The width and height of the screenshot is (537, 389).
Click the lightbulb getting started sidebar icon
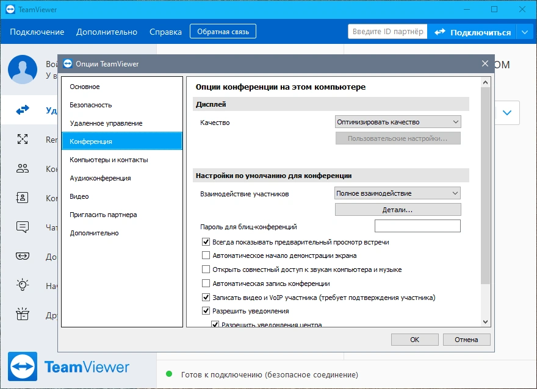click(23, 285)
